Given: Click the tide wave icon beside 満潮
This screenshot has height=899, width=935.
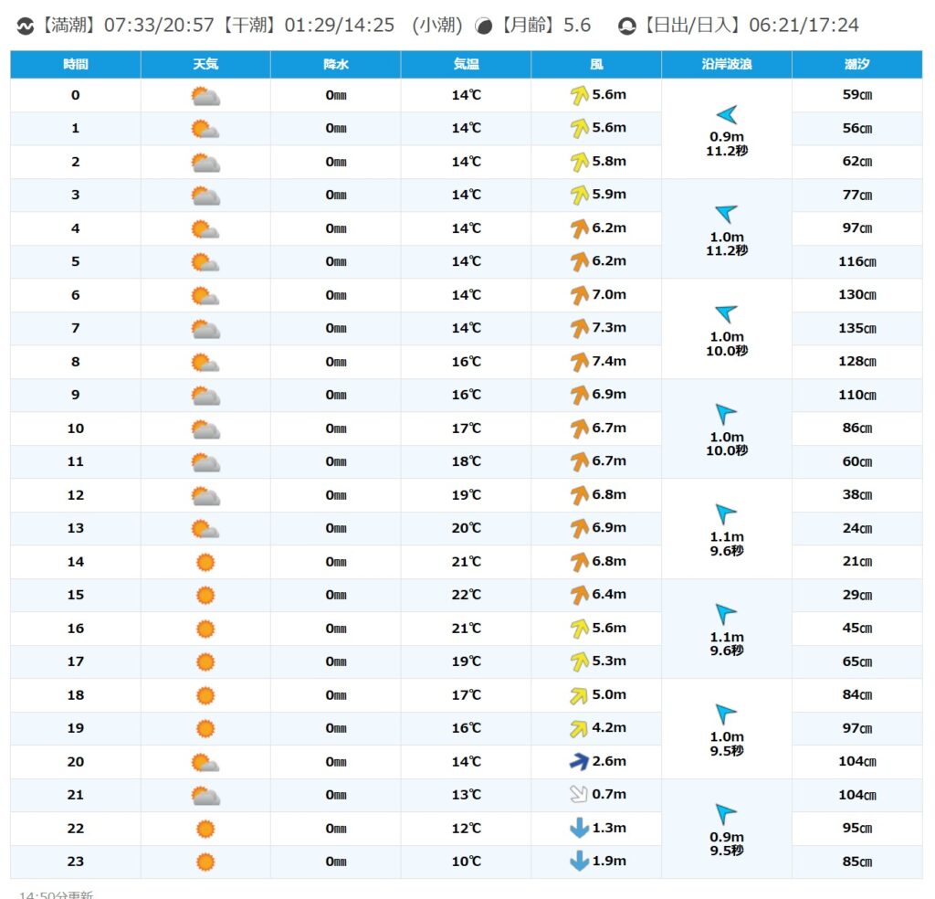Looking at the screenshot, I should pyautogui.click(x=26, y=26).
